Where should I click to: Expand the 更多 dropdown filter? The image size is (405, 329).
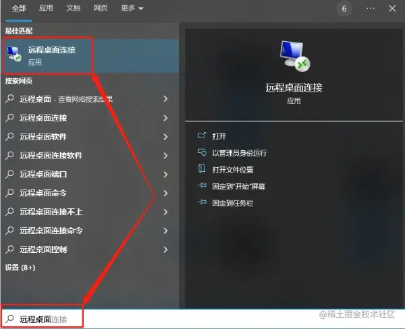[132, 8]
